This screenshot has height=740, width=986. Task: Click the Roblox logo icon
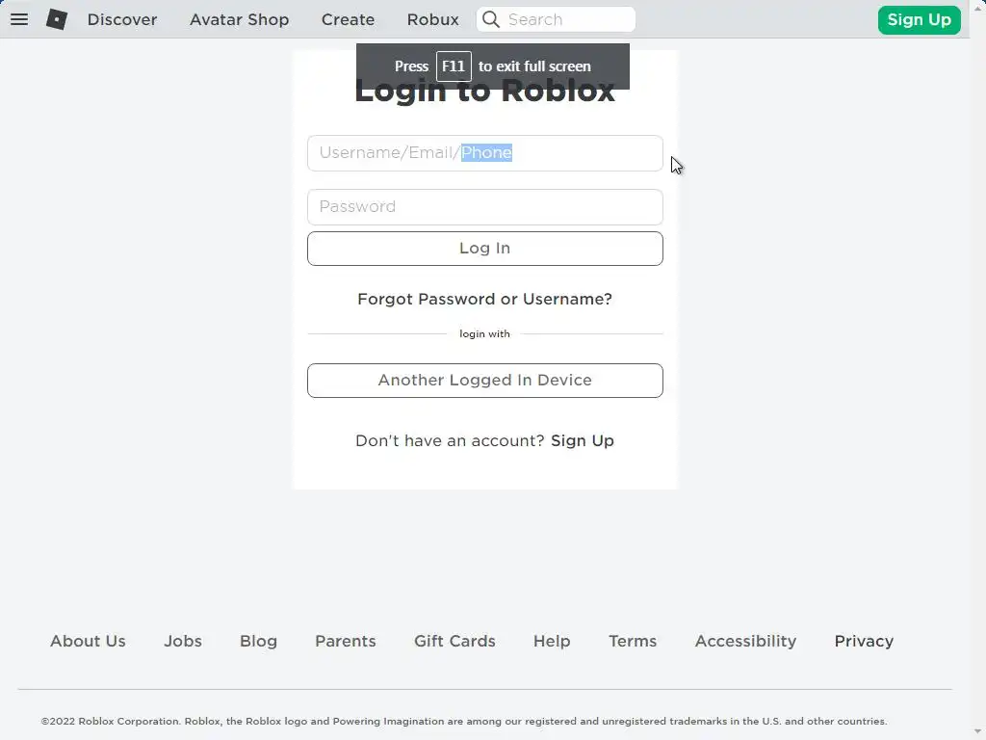click(57, 19)
